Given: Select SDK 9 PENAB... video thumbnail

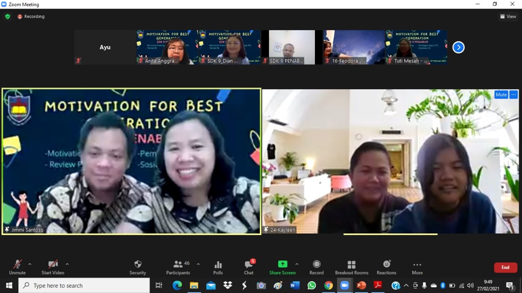Looking at the screenshot, I should point(292,47).
